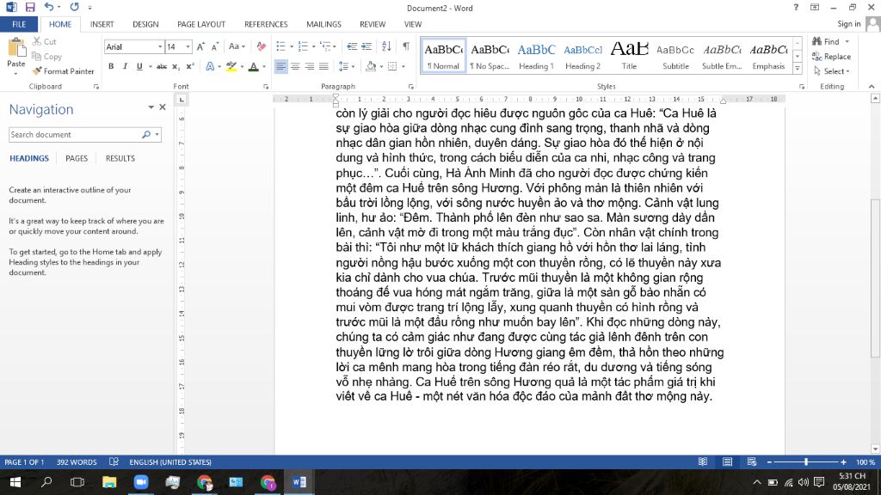Screen dimensions: 881x495
Task: Switch to the PAGE LAYOUT tab
Action: pos(201,24)
